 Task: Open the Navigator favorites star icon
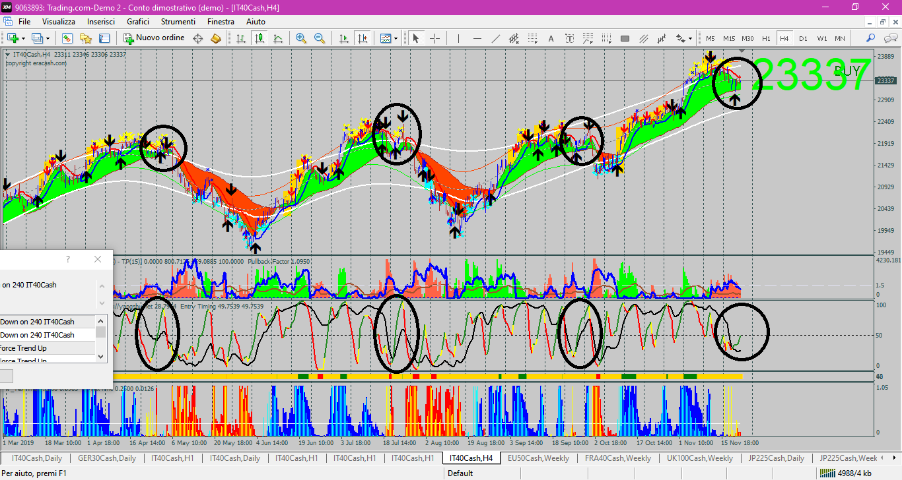click(x=86, y=38)
